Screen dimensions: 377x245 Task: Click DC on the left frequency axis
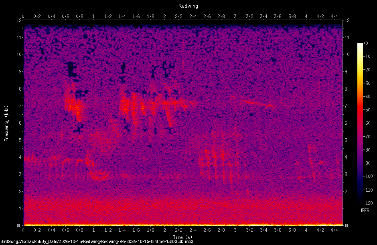coord(19,225)
